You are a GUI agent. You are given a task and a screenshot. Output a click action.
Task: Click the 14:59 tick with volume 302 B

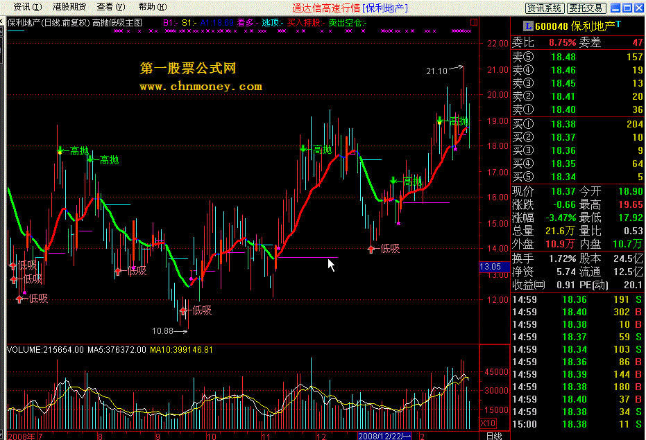click(577, 312)
